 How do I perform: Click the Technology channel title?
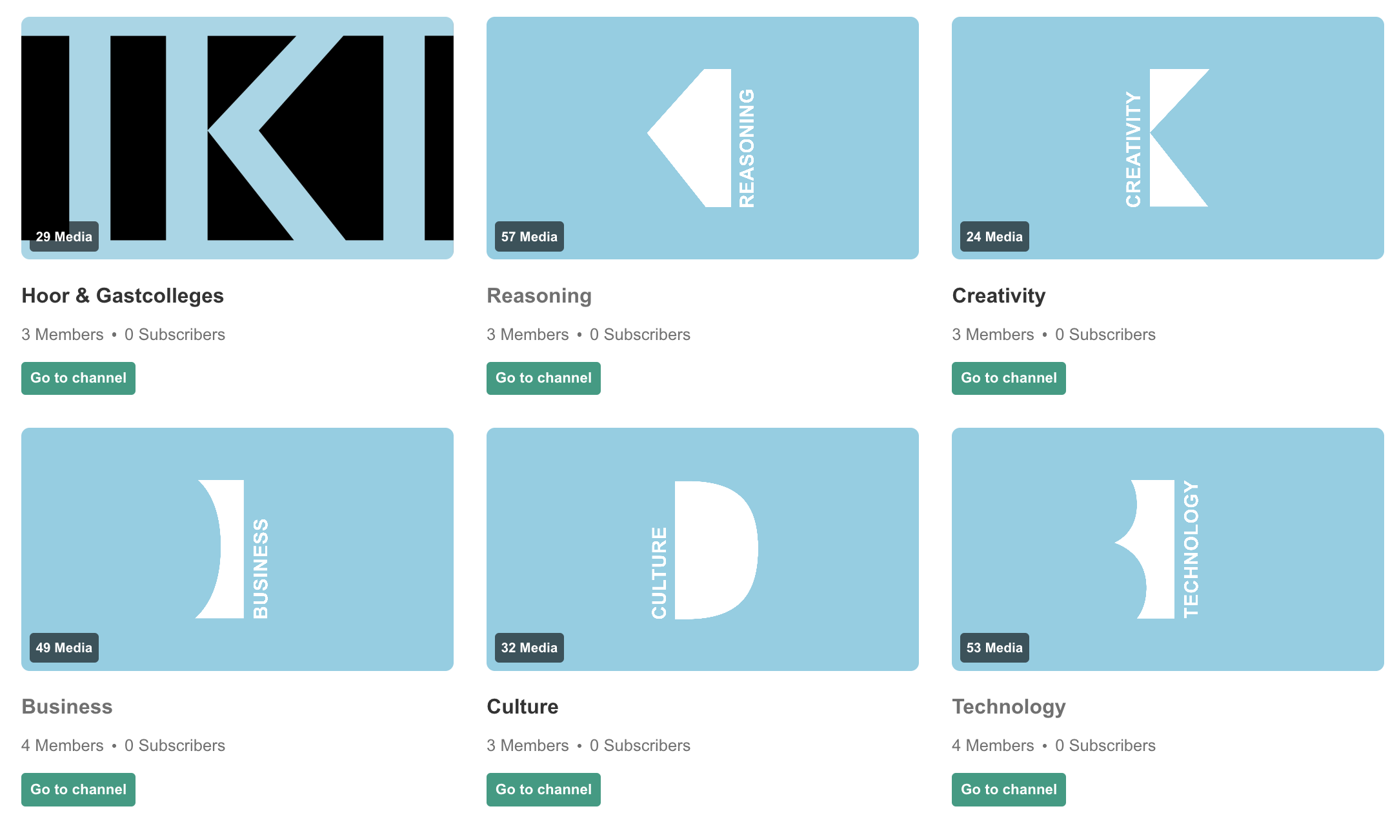point(1009,706)
